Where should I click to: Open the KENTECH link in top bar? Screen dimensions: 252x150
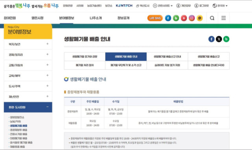124,6
